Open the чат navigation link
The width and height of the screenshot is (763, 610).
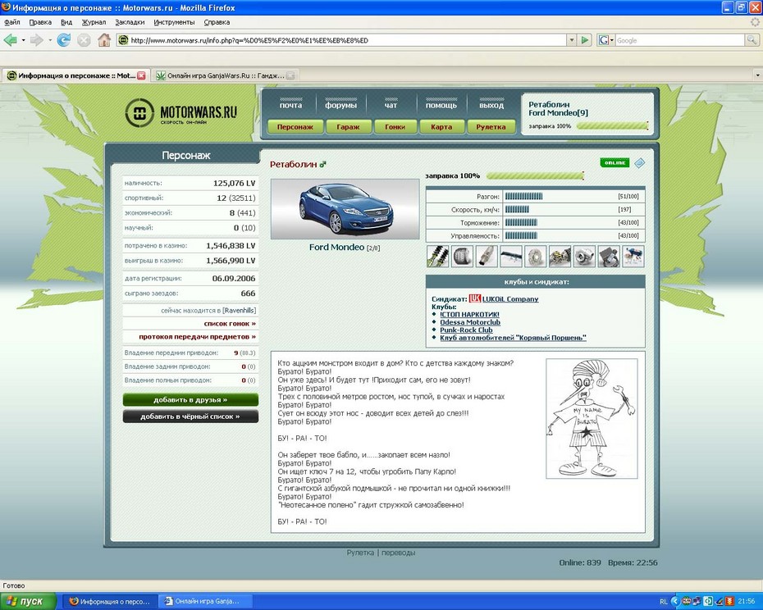391,105
